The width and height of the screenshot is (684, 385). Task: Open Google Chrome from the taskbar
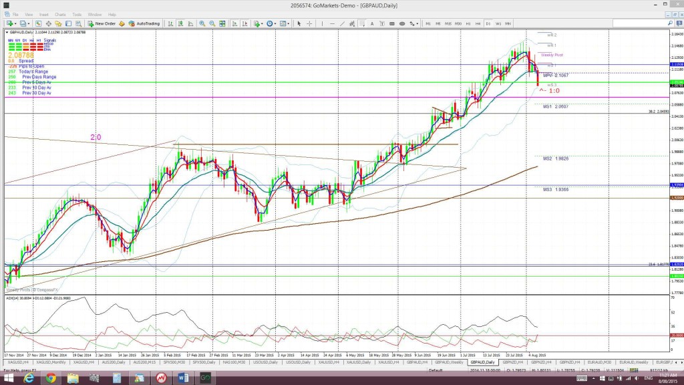[51, 378]
